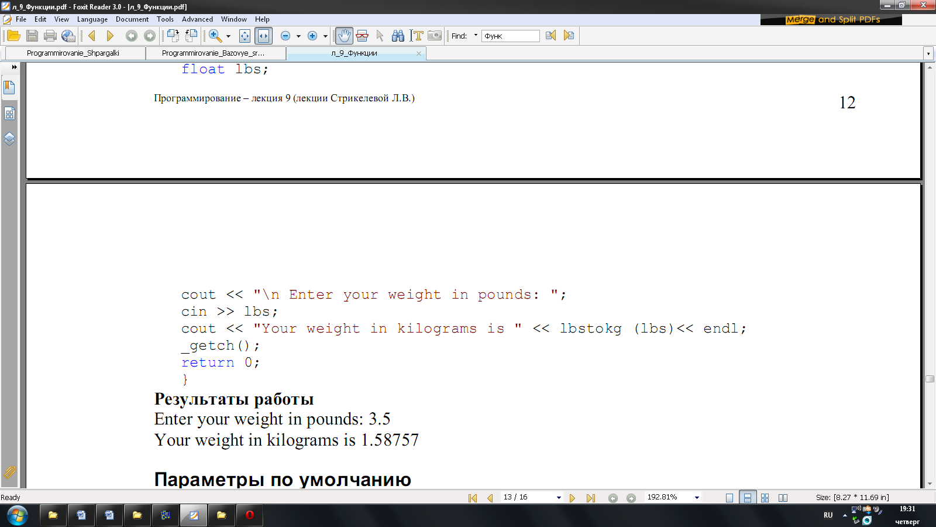Viewport: 936px width, 527px height.
Task: Open the Bookmarks panel
Action: pyautogui.click(x=9, y=88)
